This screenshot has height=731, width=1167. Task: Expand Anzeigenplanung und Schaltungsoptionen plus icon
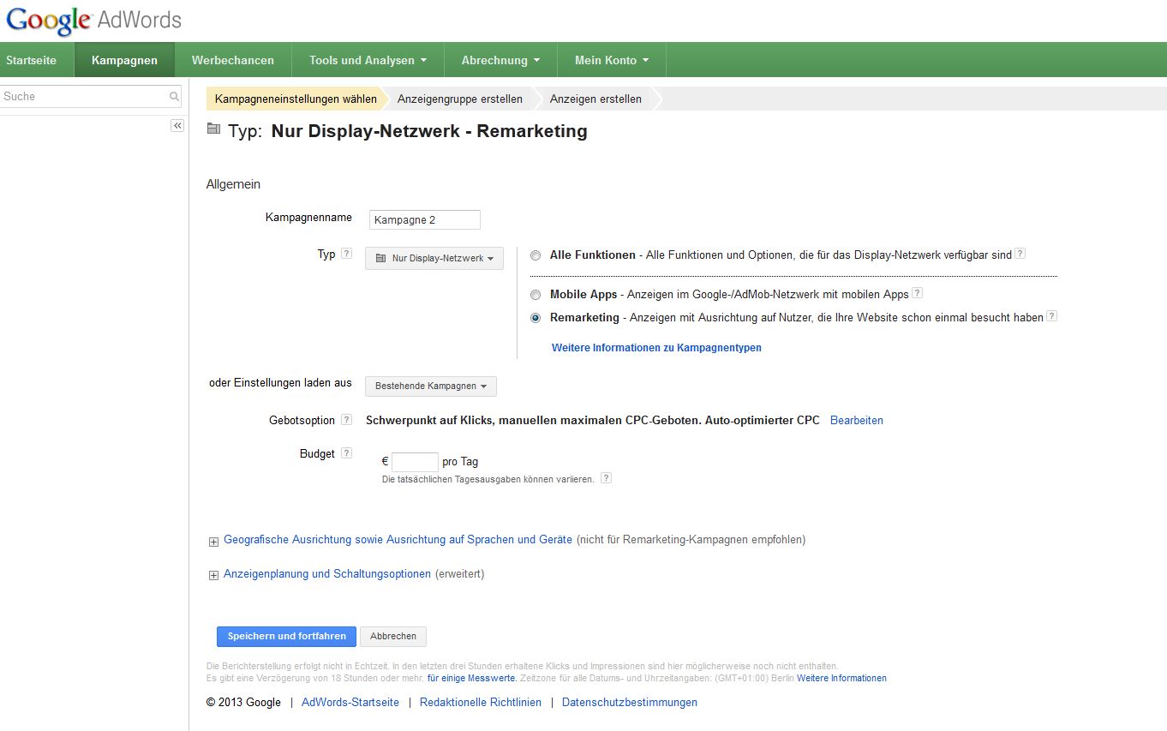coord(213,576)
